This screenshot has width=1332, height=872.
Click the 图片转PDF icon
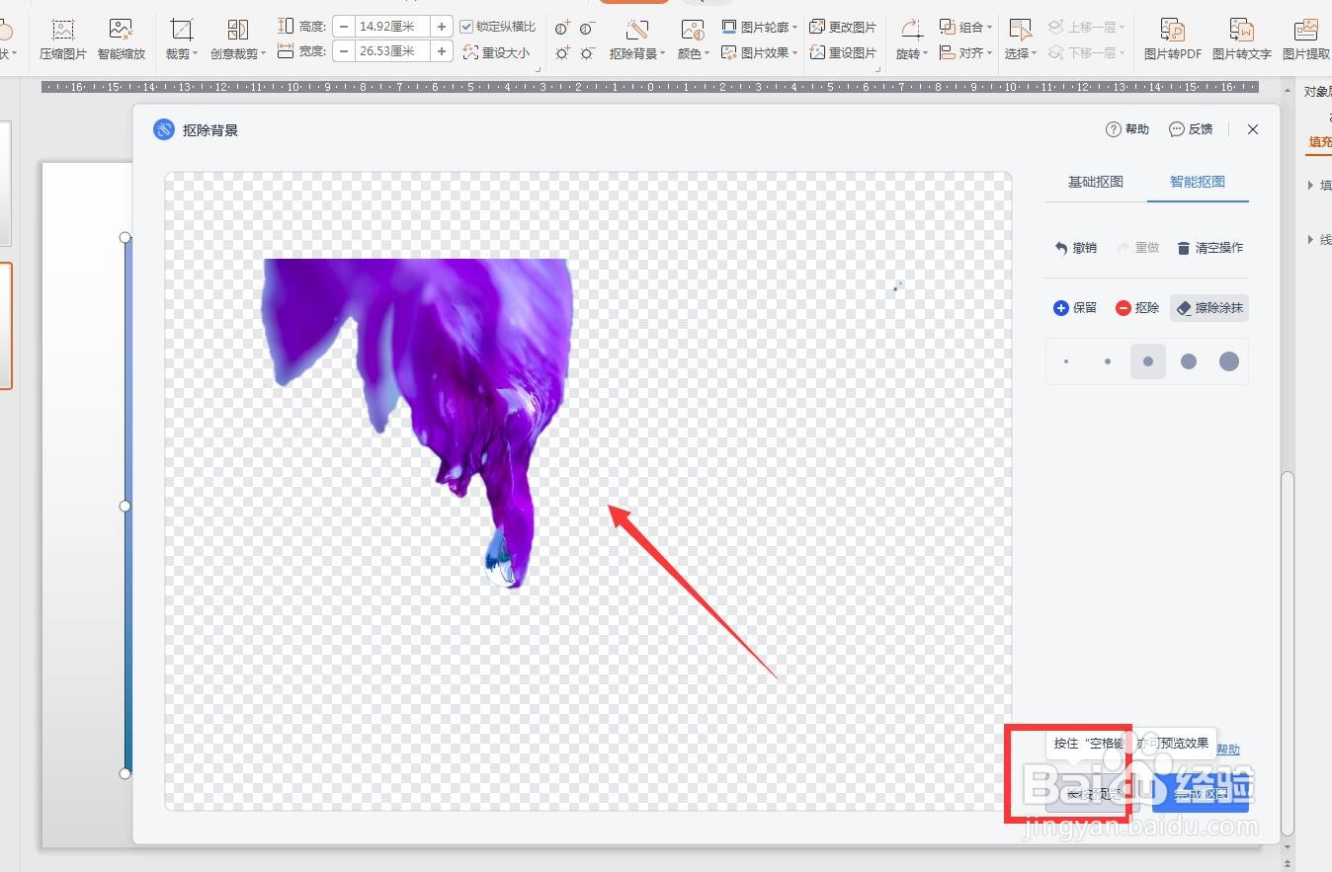[1173, 30]
